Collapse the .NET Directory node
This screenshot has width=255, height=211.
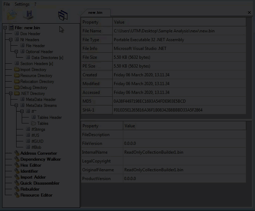pyautogui.click(x=11, y=94)
